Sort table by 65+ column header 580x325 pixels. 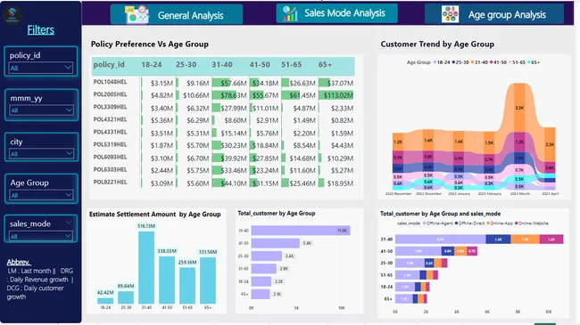325,65
